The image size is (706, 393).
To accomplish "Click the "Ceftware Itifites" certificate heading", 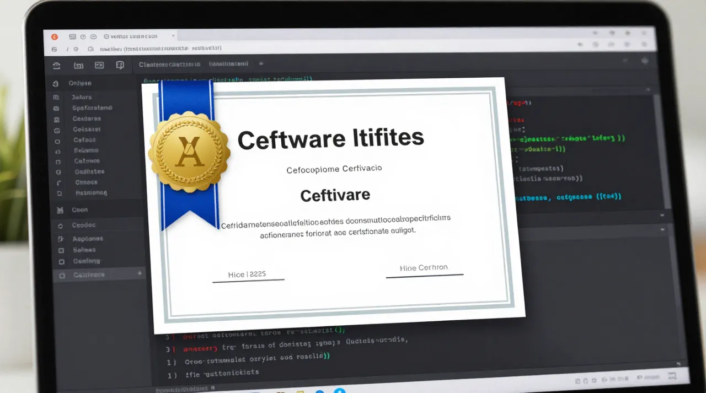I will [x=330, y=139].
